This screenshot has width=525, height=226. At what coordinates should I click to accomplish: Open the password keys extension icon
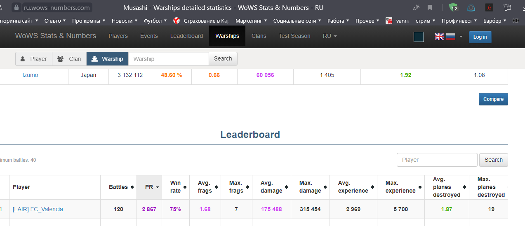[x=507, y=7]
